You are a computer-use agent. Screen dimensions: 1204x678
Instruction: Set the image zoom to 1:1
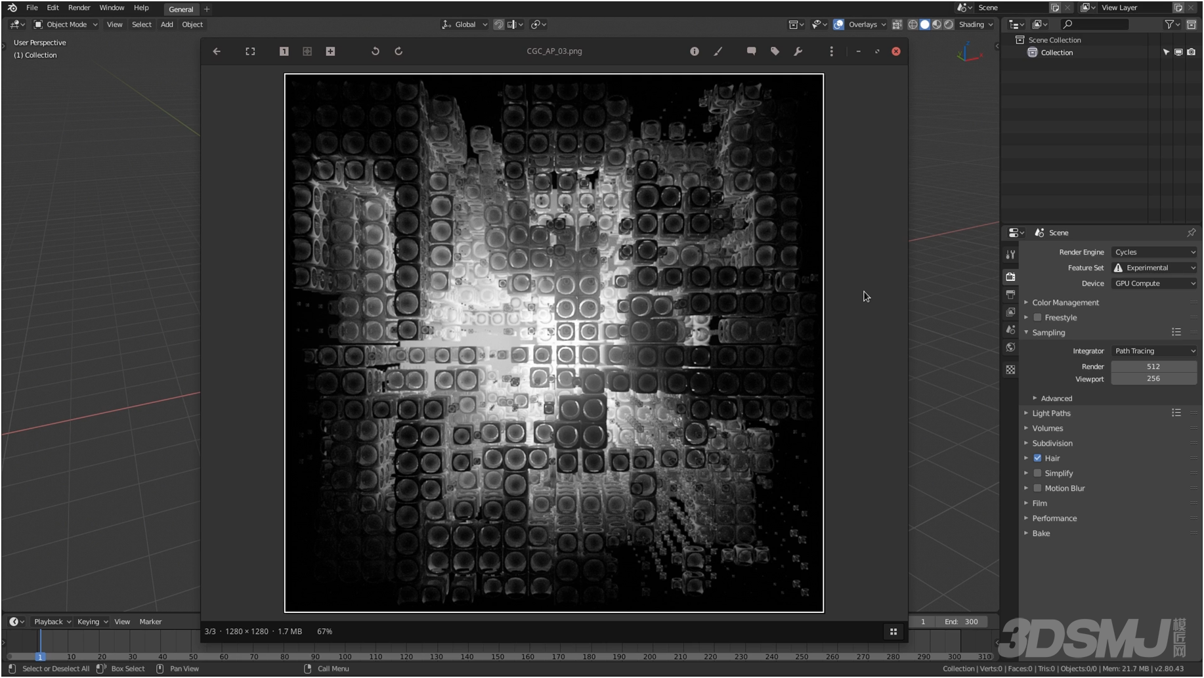click(x=284, y=51)
